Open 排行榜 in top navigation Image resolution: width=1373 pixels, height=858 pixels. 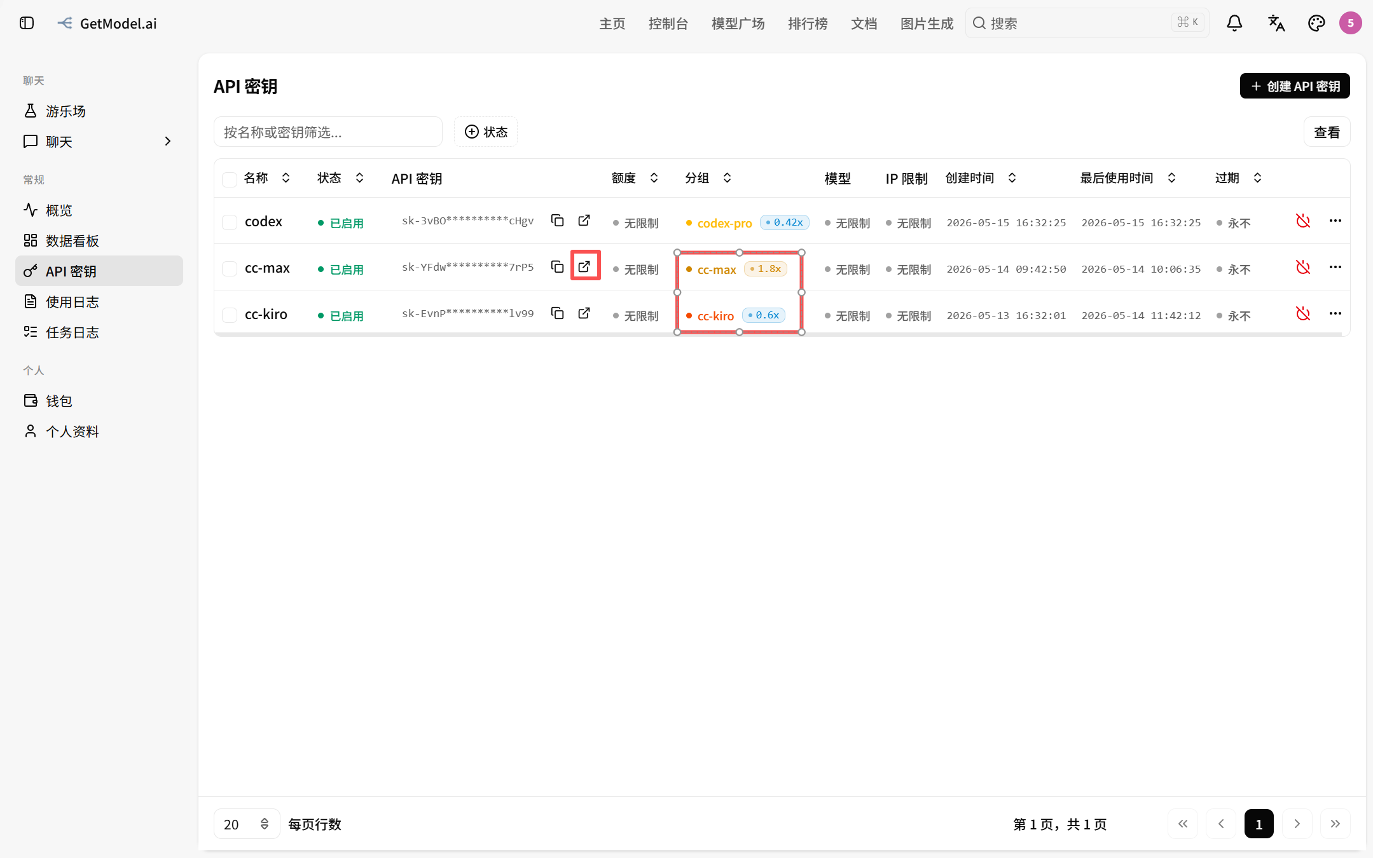click(808, 24)
